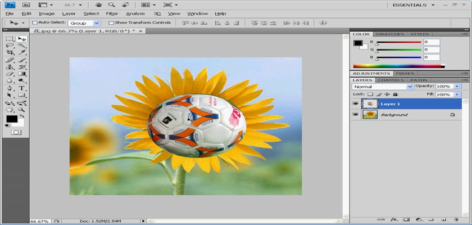
Task: Select the Blur tool
Action: tap(10, 80)
